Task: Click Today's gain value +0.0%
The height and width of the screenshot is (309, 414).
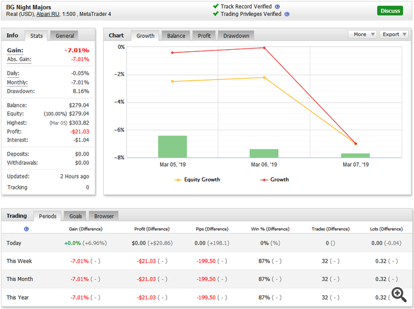Action: tap(72, 243)
